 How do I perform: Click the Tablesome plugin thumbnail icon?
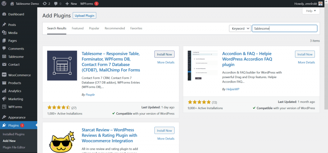[x=62, y=65]
